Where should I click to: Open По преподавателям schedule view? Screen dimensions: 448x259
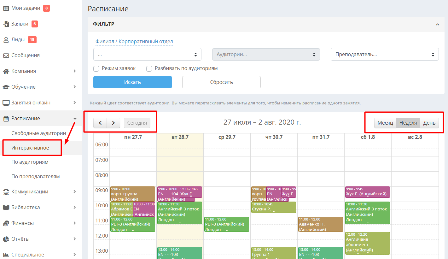point(36,177)
